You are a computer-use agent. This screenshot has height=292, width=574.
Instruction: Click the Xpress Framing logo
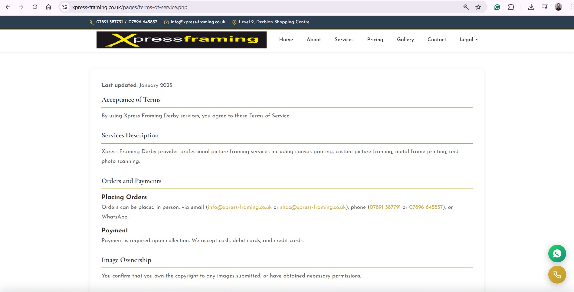181,40
